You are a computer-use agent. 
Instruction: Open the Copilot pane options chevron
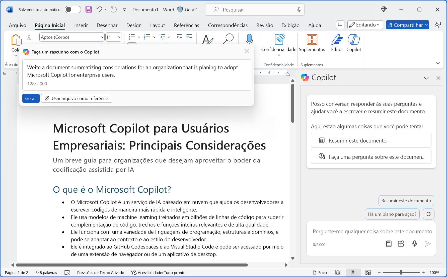426,78
